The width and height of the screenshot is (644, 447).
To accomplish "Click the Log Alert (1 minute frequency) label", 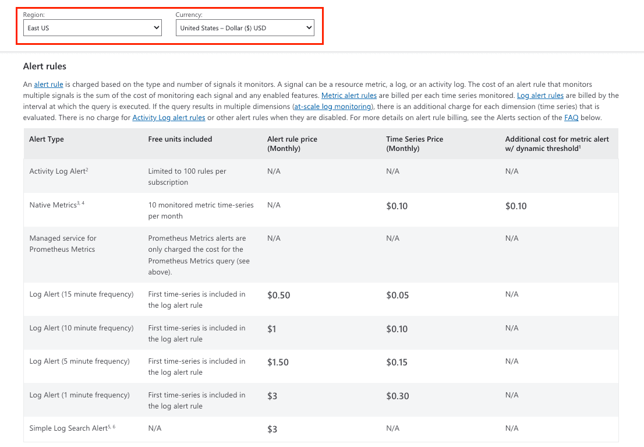I will pyautogui.click(x=79, y=395).
